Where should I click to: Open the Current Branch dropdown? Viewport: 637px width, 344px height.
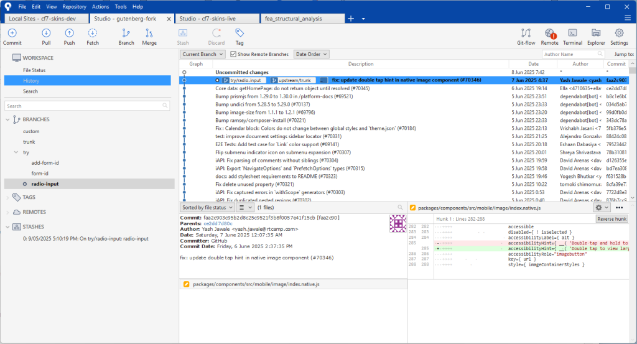click(203, 54)
